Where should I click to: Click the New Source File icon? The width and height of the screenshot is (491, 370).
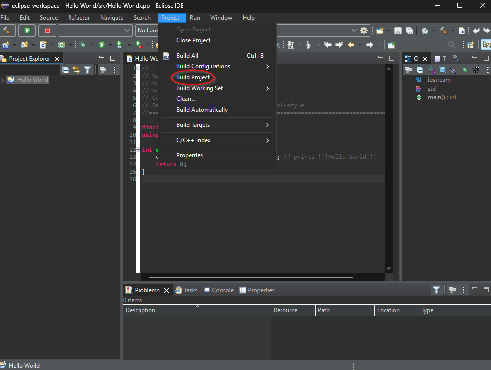point(43,45)
